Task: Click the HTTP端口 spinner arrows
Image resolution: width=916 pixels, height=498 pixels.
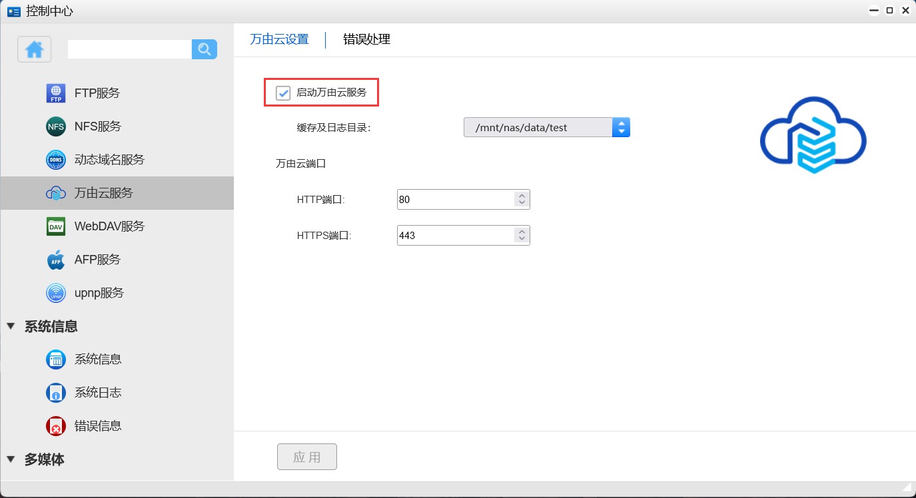Action: 522,199
